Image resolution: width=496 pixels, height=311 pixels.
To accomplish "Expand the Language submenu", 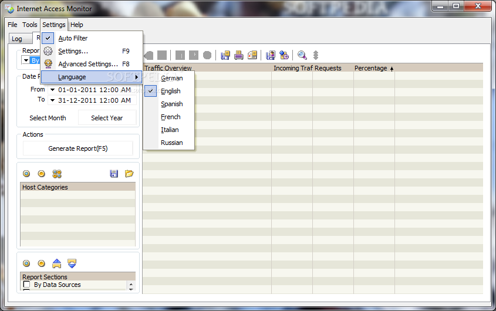I will [92, 77].
